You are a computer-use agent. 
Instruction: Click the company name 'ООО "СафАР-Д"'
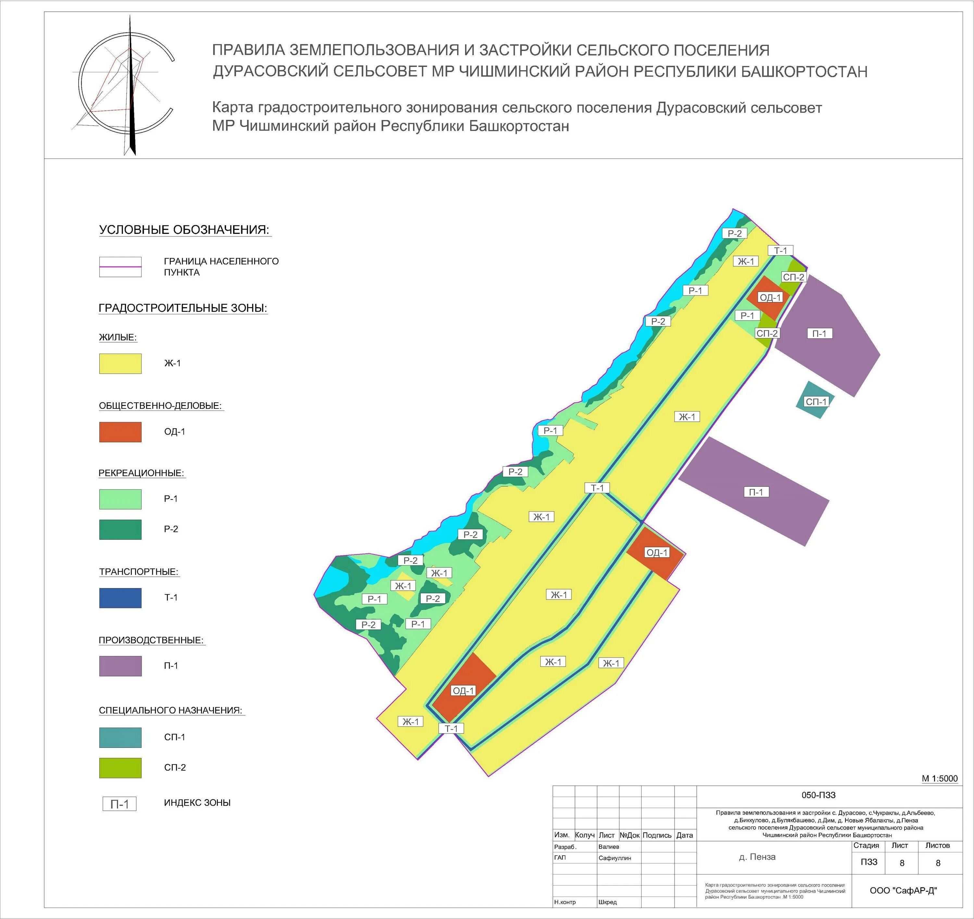pyautogui.click(x=904, y=890)
